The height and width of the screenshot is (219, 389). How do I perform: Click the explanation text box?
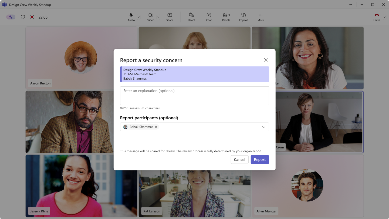[195, 96]
